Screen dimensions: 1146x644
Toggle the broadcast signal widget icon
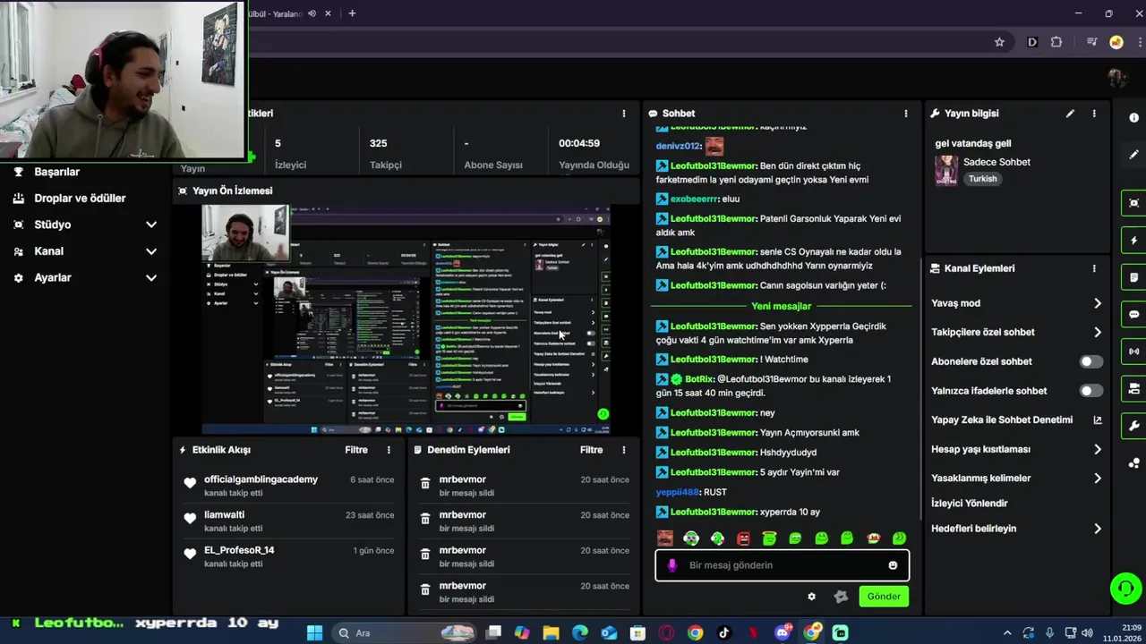click(x=1134, y=352)
